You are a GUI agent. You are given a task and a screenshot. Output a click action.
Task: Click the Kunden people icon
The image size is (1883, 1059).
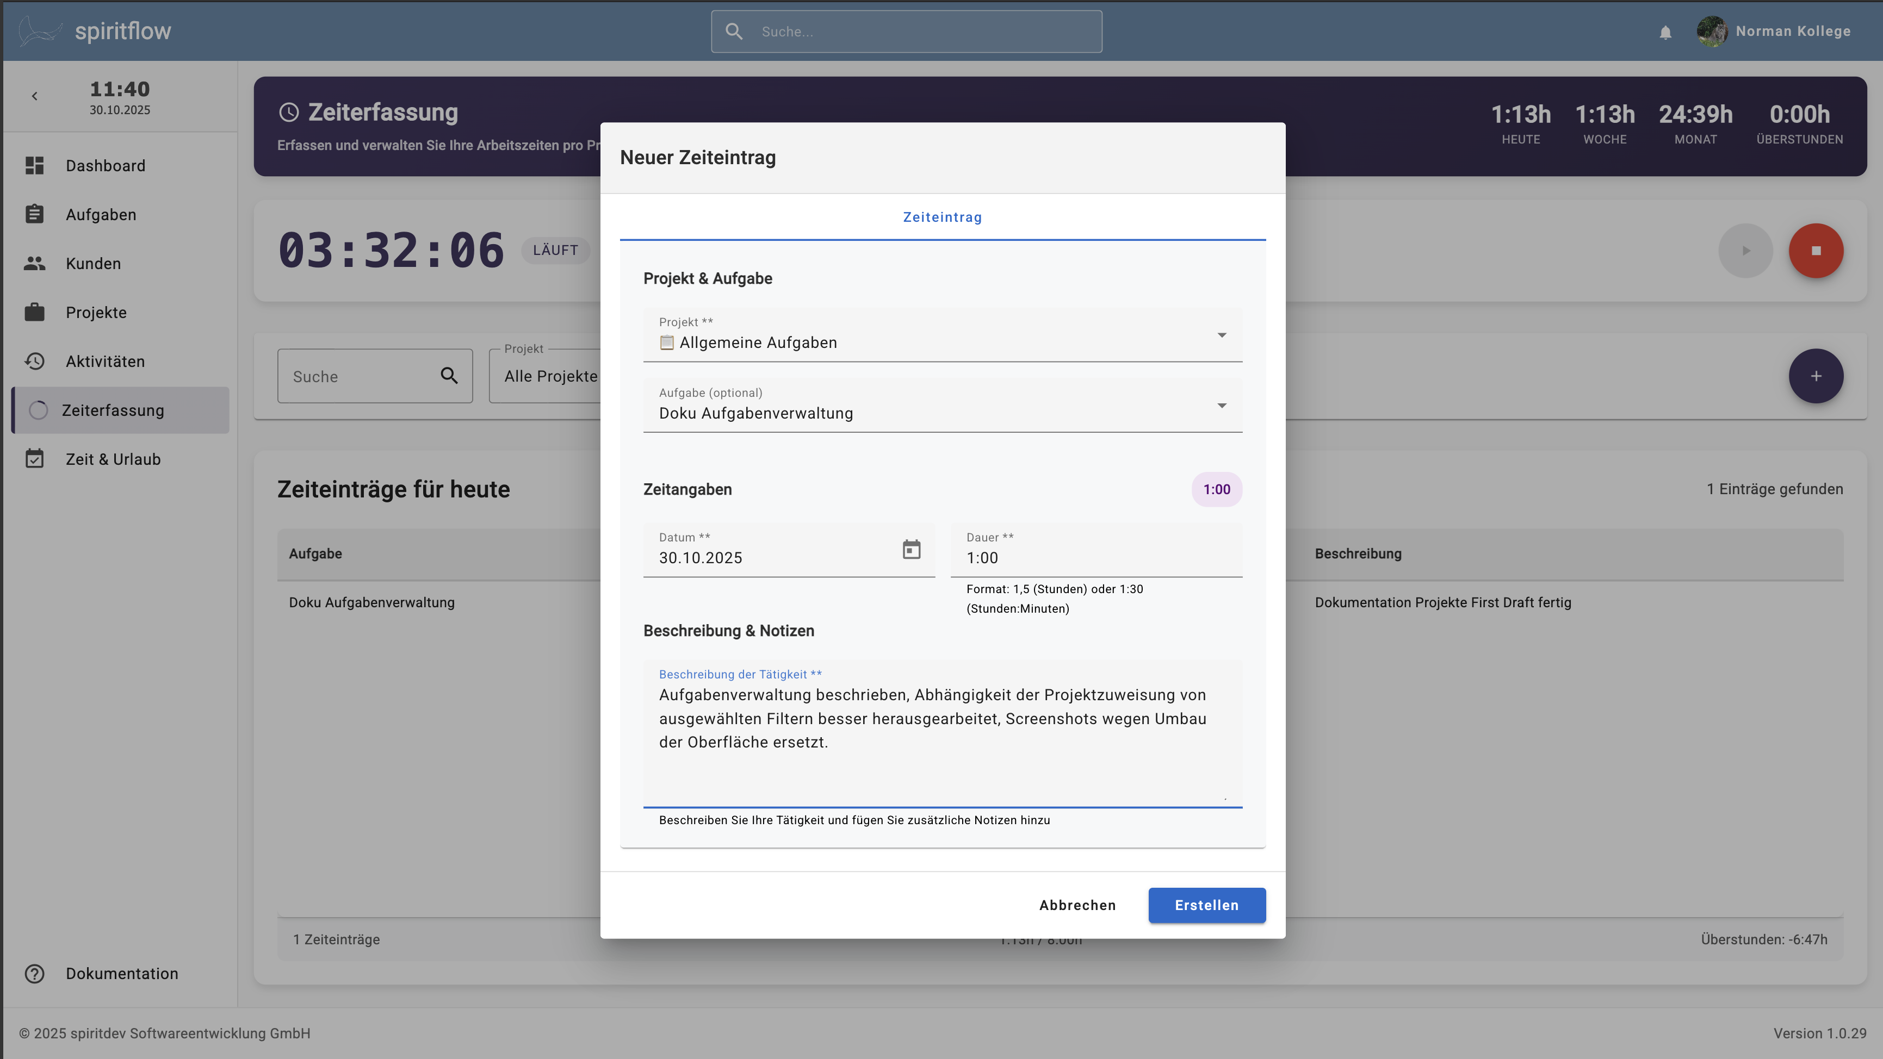(34, 263)
